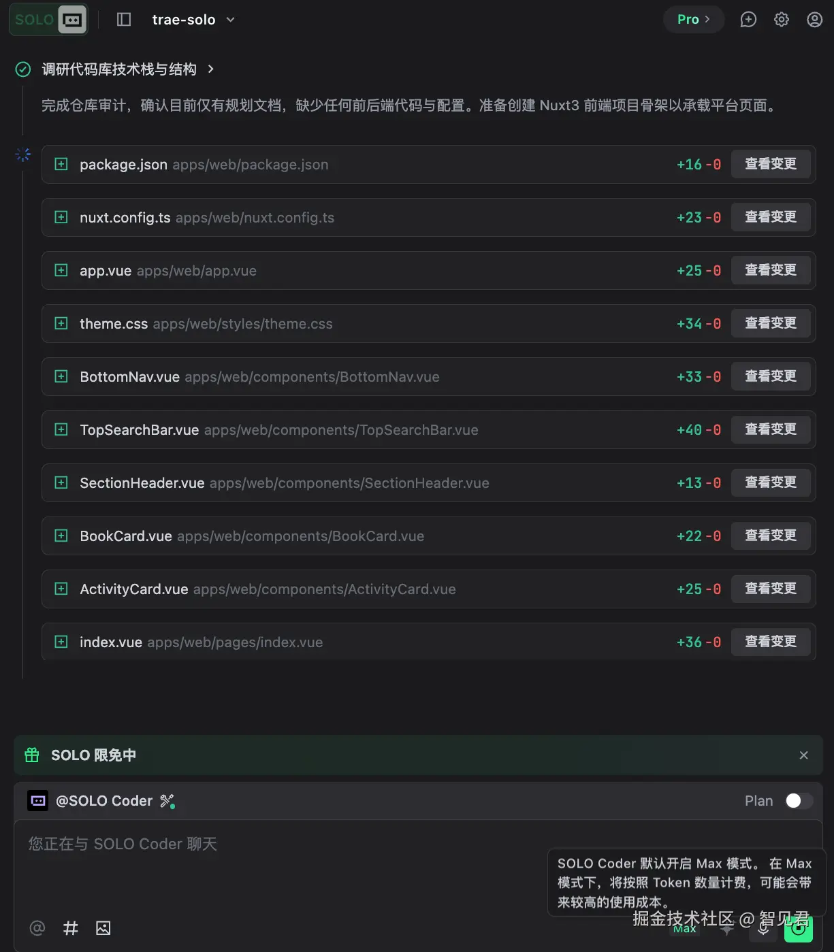This screenshot has width=834, height=952.
Task: Select the index.vue file name
Action: (111, 642)
